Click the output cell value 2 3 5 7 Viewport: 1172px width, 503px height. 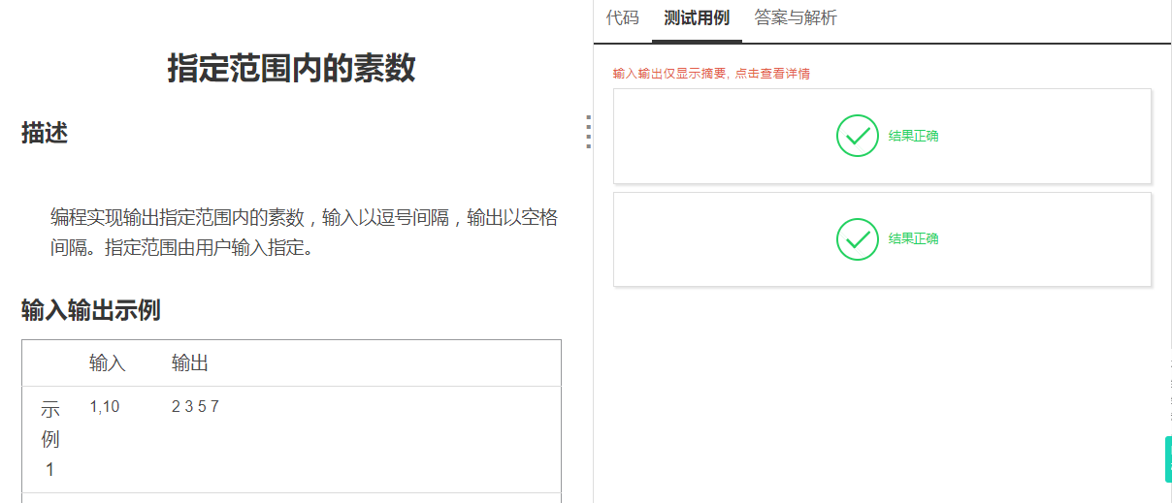[195, 407]
